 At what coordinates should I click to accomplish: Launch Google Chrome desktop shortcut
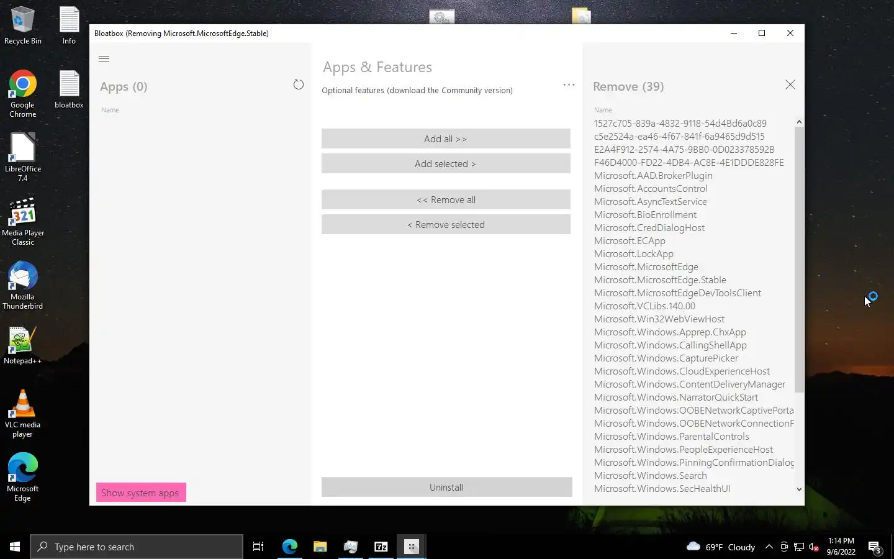[x=22, y=94]
